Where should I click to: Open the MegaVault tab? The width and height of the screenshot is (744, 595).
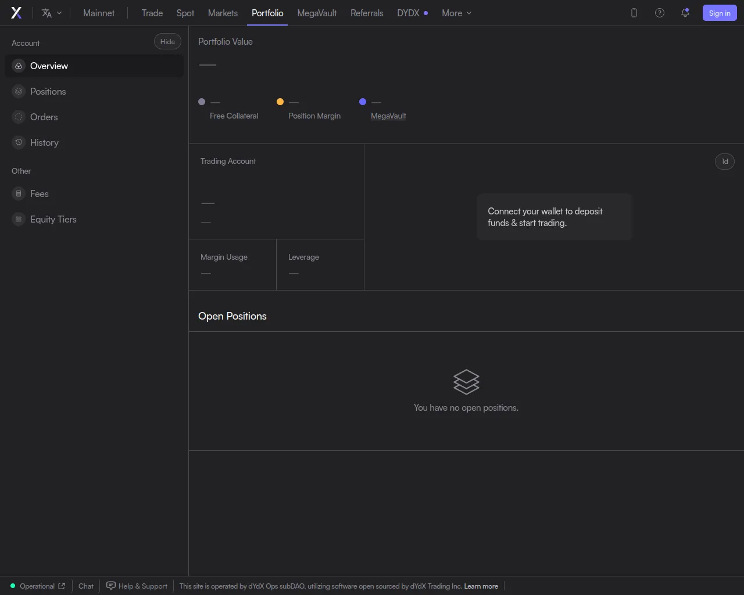pyautogui.click(x=317, y=13)
